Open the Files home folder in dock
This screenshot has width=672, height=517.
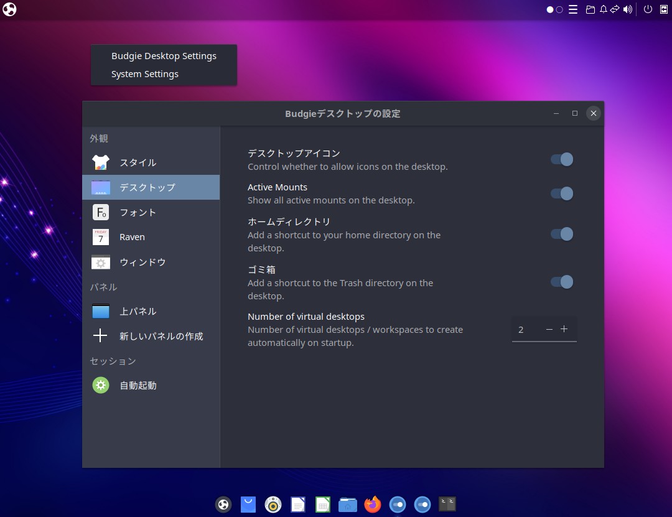click(x=348, y=505)
